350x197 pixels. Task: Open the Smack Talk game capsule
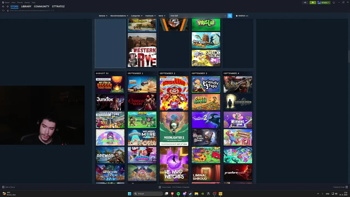(206, 58)
